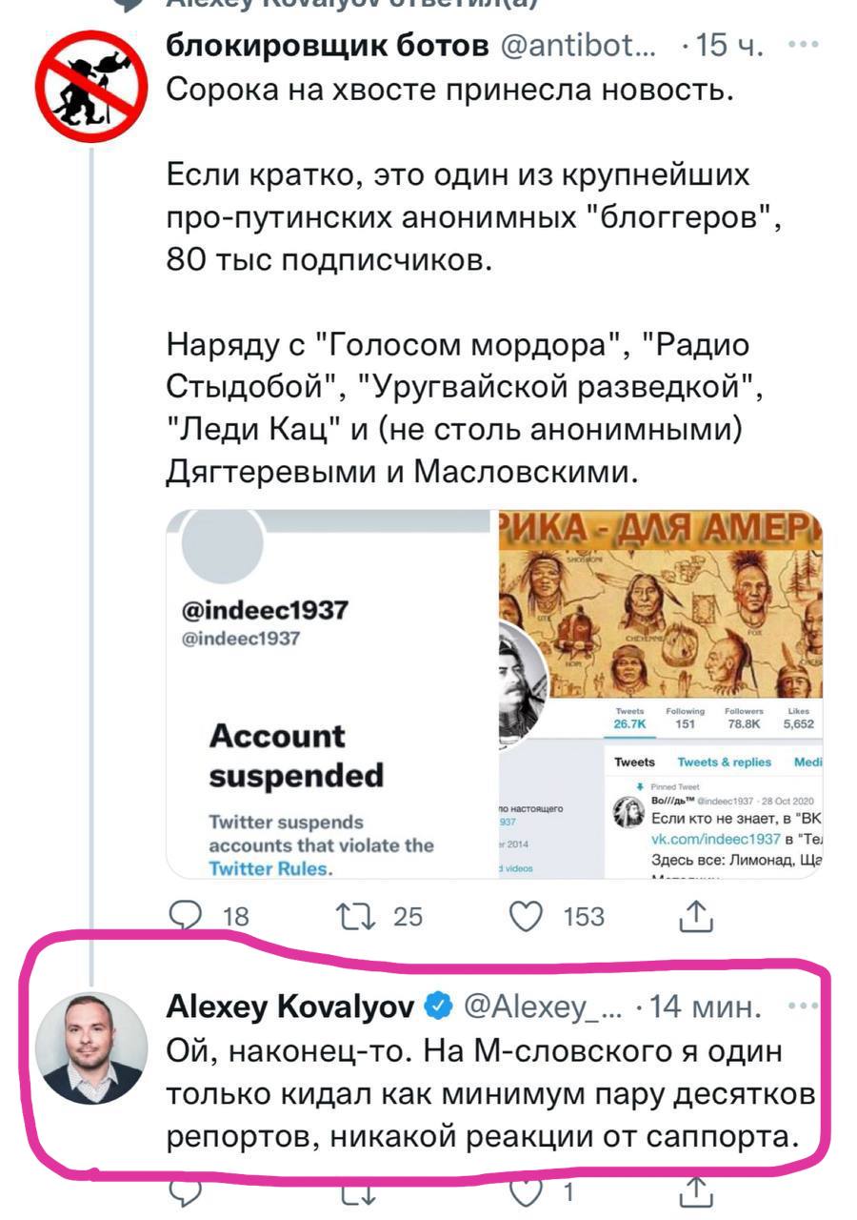Open more options for the antibot tweet
Viewport: 857px width, 1220px height.
[803, 45]
